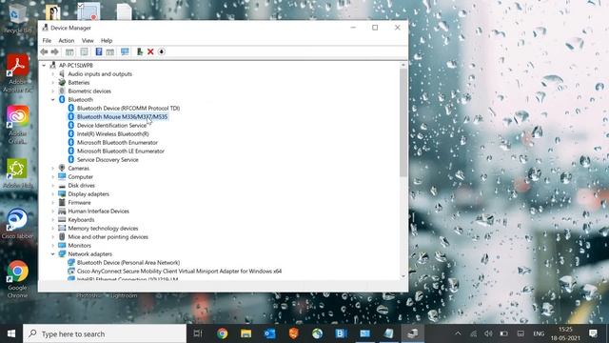This screenshot has width=609, height=343.
Task: Open the Help menu
Action: click(107, 40)
